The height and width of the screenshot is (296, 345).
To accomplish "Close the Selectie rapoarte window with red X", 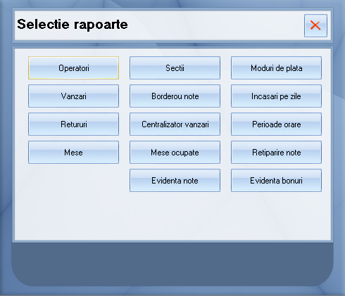I will (315, 25).
